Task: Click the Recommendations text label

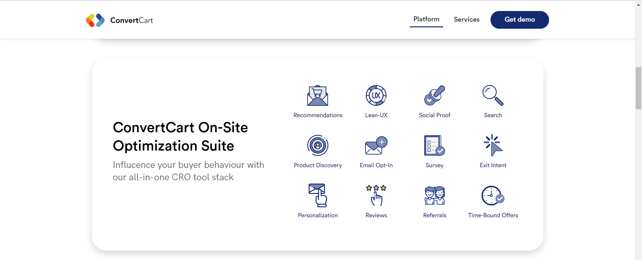Action: (318, 115)
